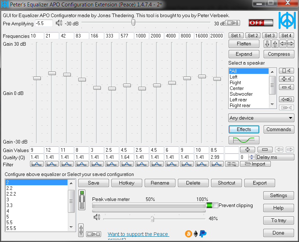
Task: Click the Compress button
Action: [x=279, y=54]
